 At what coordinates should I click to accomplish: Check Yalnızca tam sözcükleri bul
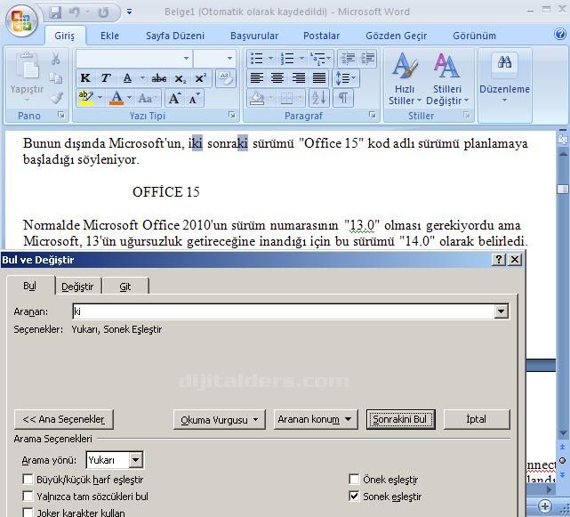(28, 497)
